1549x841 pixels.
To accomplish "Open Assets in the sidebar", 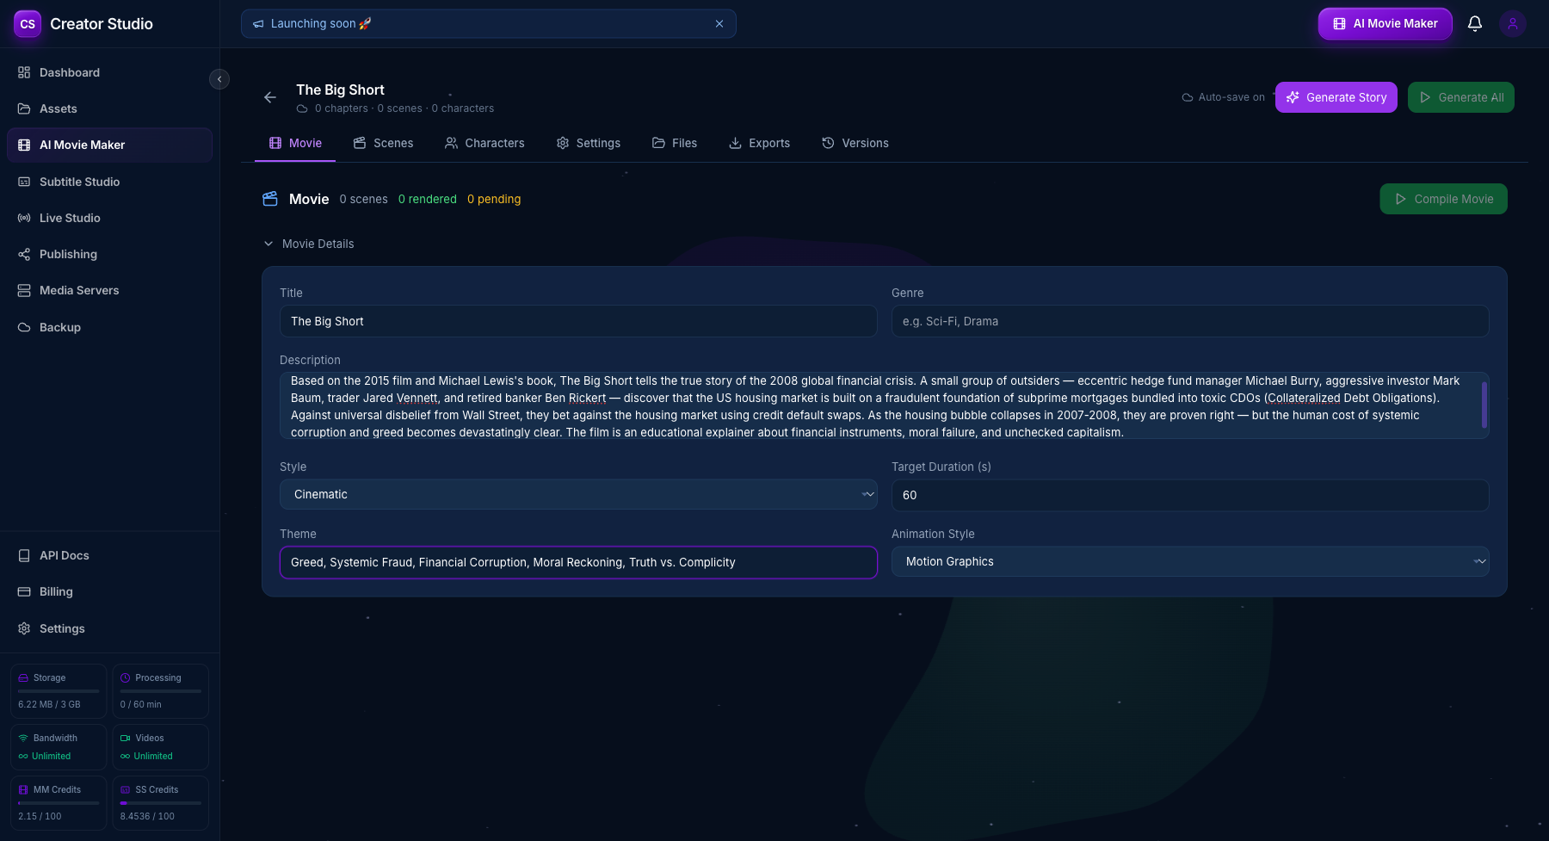I will coord(109,108).
